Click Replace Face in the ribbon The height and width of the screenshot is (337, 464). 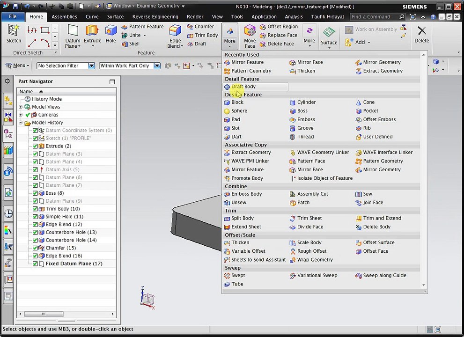coord(279,35)
